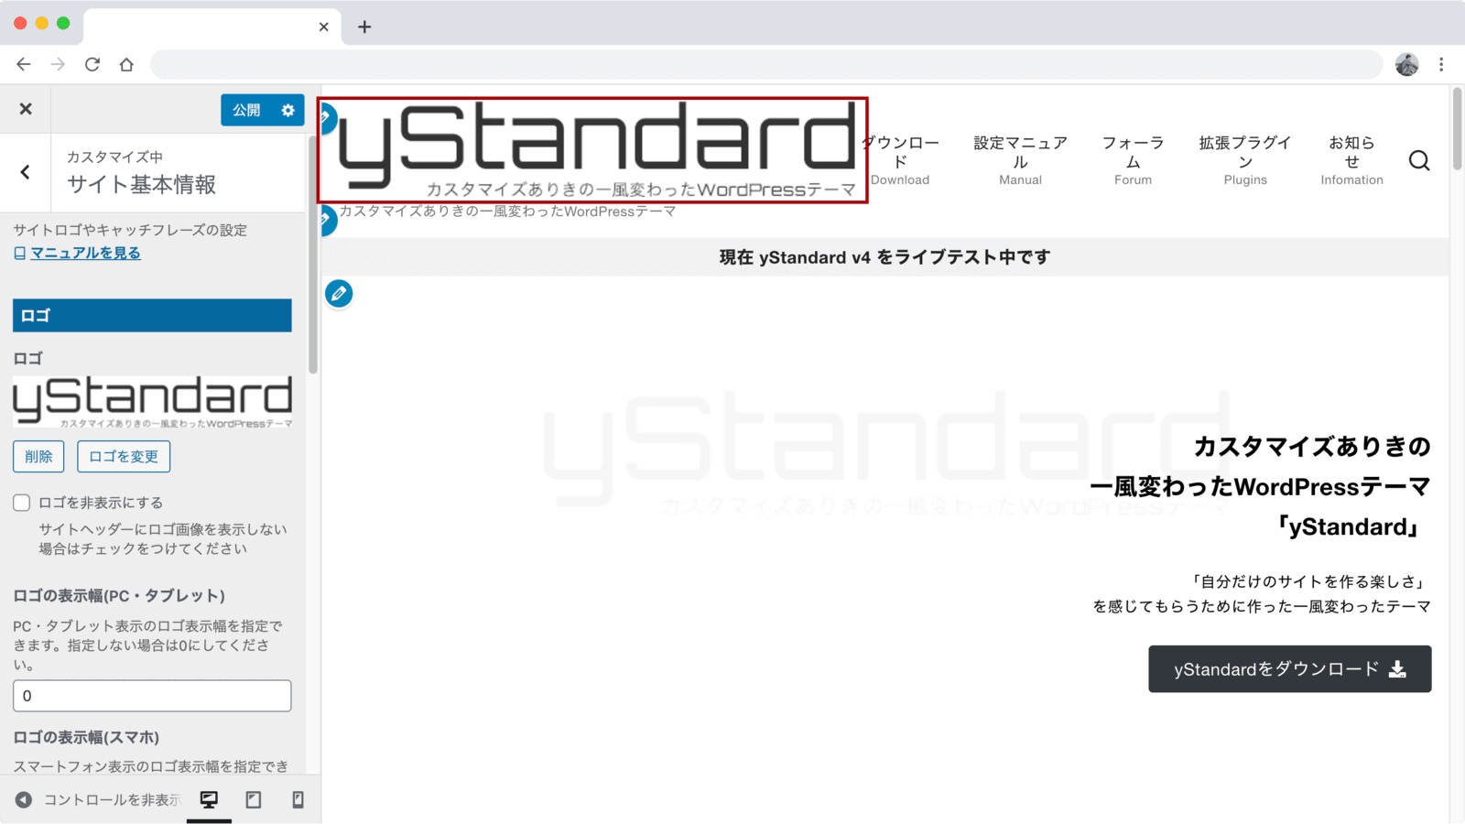This screenshot has height=824, width=1465.
Task: Click the サイト基本情報 panel title
Action: tap(141, 184)
